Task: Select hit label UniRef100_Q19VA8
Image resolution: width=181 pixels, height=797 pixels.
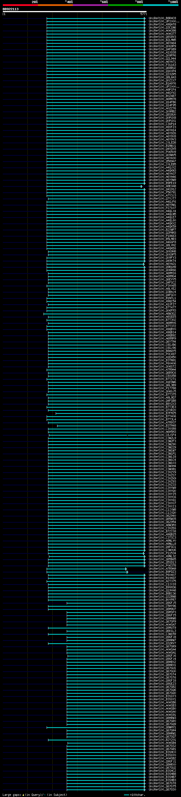Action: (162, 590)
